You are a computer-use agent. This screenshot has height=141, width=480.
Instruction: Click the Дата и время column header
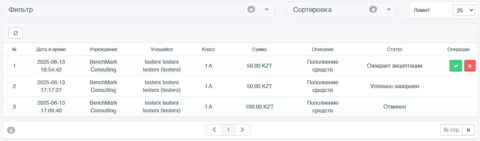[x=51, y=49]
